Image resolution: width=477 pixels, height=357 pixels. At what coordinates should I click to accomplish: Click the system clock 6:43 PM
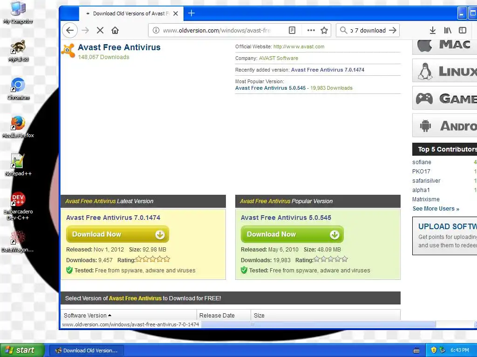coord(460,350)
